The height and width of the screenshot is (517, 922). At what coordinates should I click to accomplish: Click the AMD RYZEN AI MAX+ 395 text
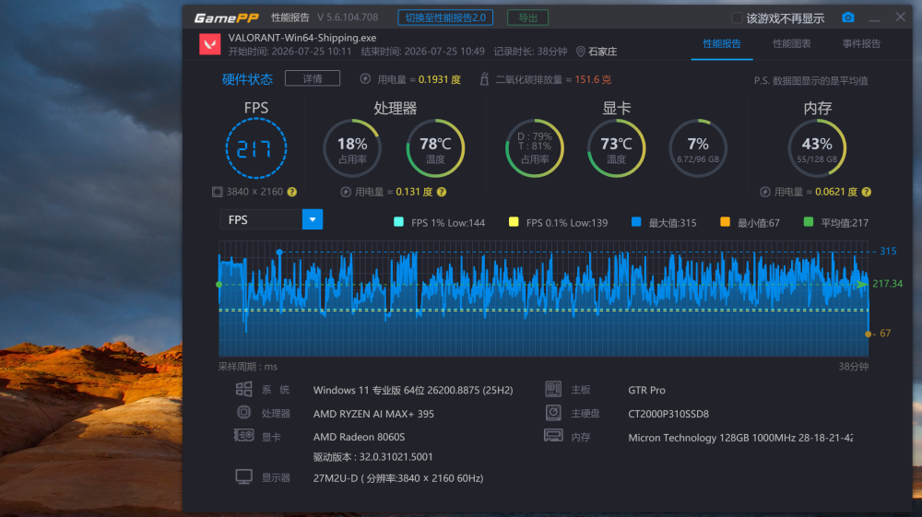click(x=373, y=414)
